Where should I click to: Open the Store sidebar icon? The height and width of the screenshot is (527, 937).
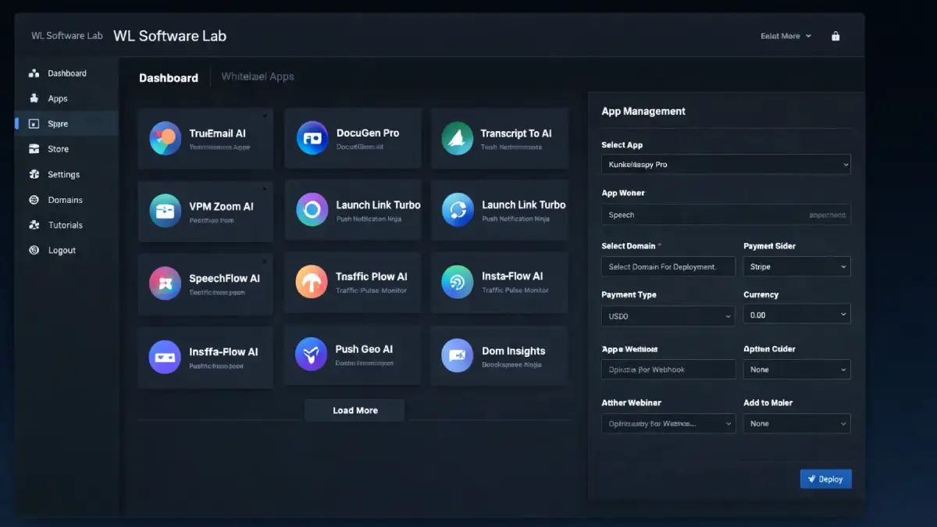(34, 149)
